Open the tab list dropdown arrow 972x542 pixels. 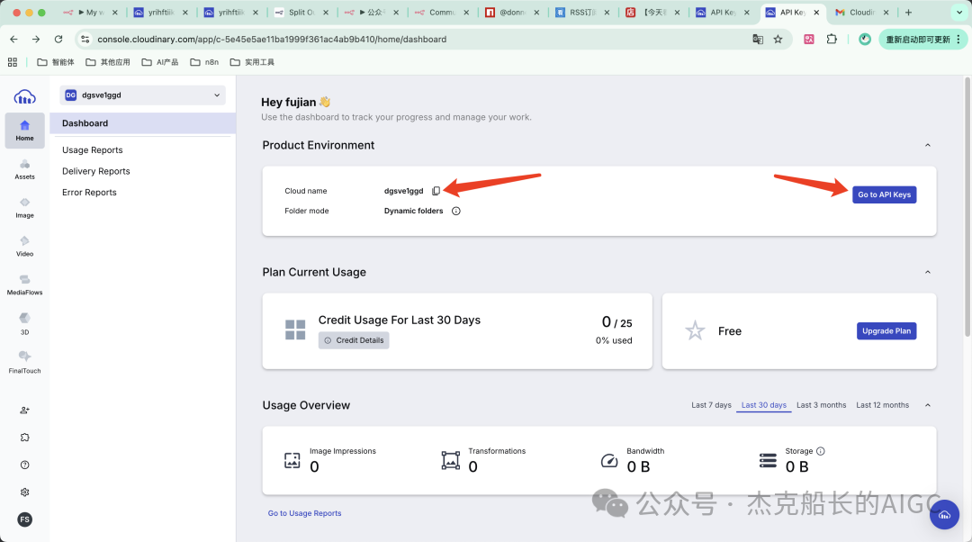pos(959,13)
